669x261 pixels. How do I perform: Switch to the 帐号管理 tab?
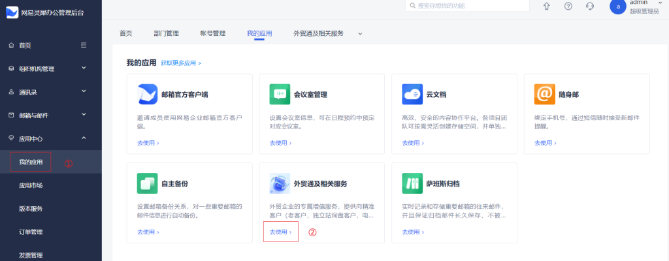pos(213,33)
